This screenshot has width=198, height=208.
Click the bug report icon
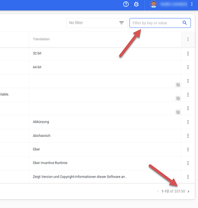(136, 5)
